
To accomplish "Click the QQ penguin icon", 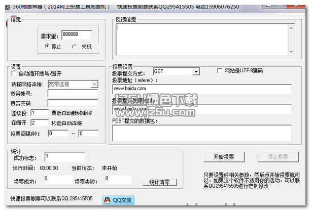I will (107, 200).
